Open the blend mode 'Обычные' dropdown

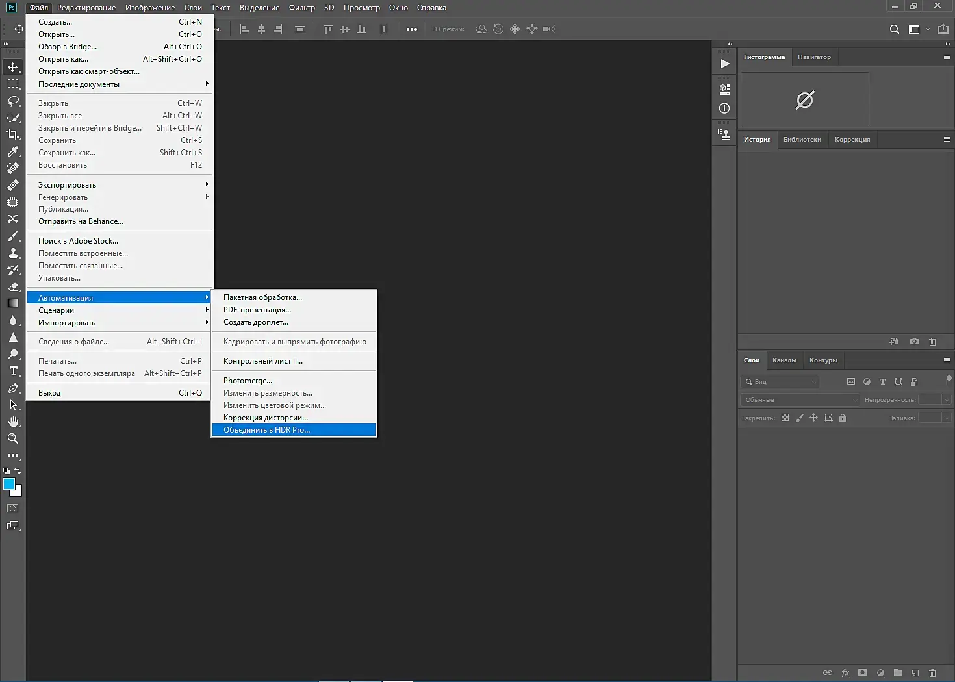click(800, 400)
